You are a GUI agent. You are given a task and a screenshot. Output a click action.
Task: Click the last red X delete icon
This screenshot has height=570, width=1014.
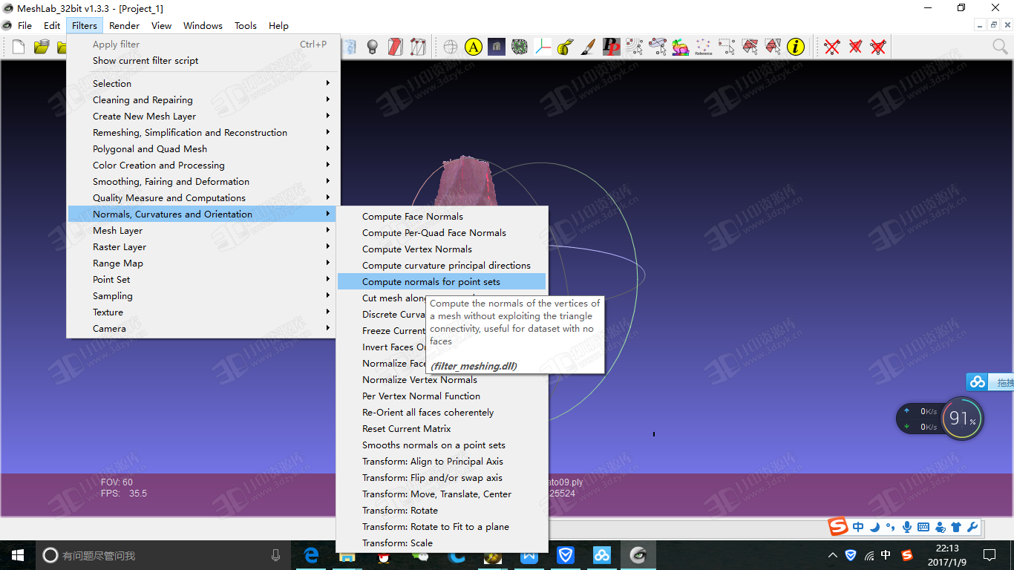[x=878, y=47]
